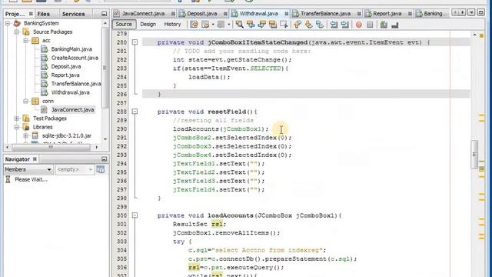Select JavaConnect.java under conn package

tap(72, 110)
